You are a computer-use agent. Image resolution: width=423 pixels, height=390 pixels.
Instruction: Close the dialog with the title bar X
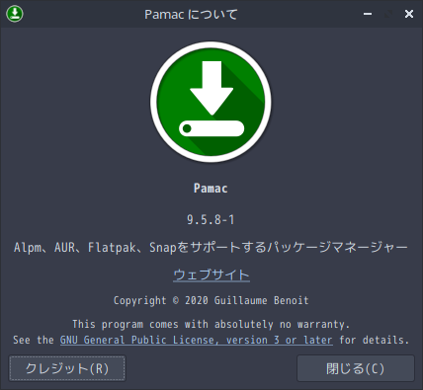pyautogui.click(x=409, y=14)
